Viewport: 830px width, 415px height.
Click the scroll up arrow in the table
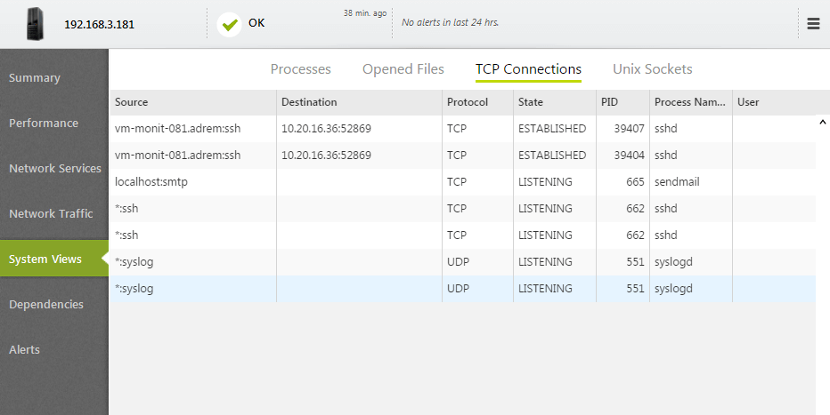point(823,122)
